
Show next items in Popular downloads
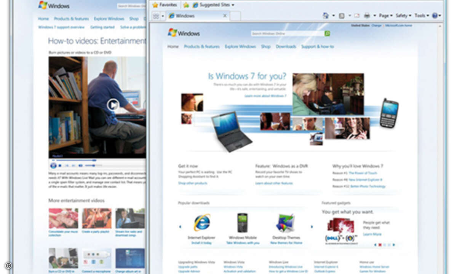(x=312, y=227)
